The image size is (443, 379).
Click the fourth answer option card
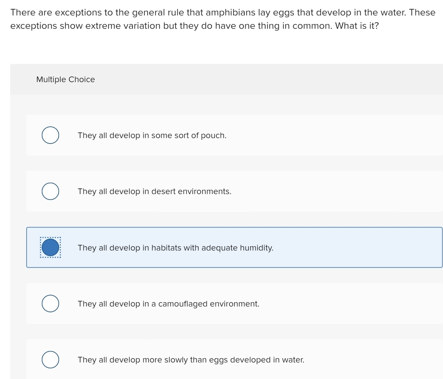click(x=234, y=303)
